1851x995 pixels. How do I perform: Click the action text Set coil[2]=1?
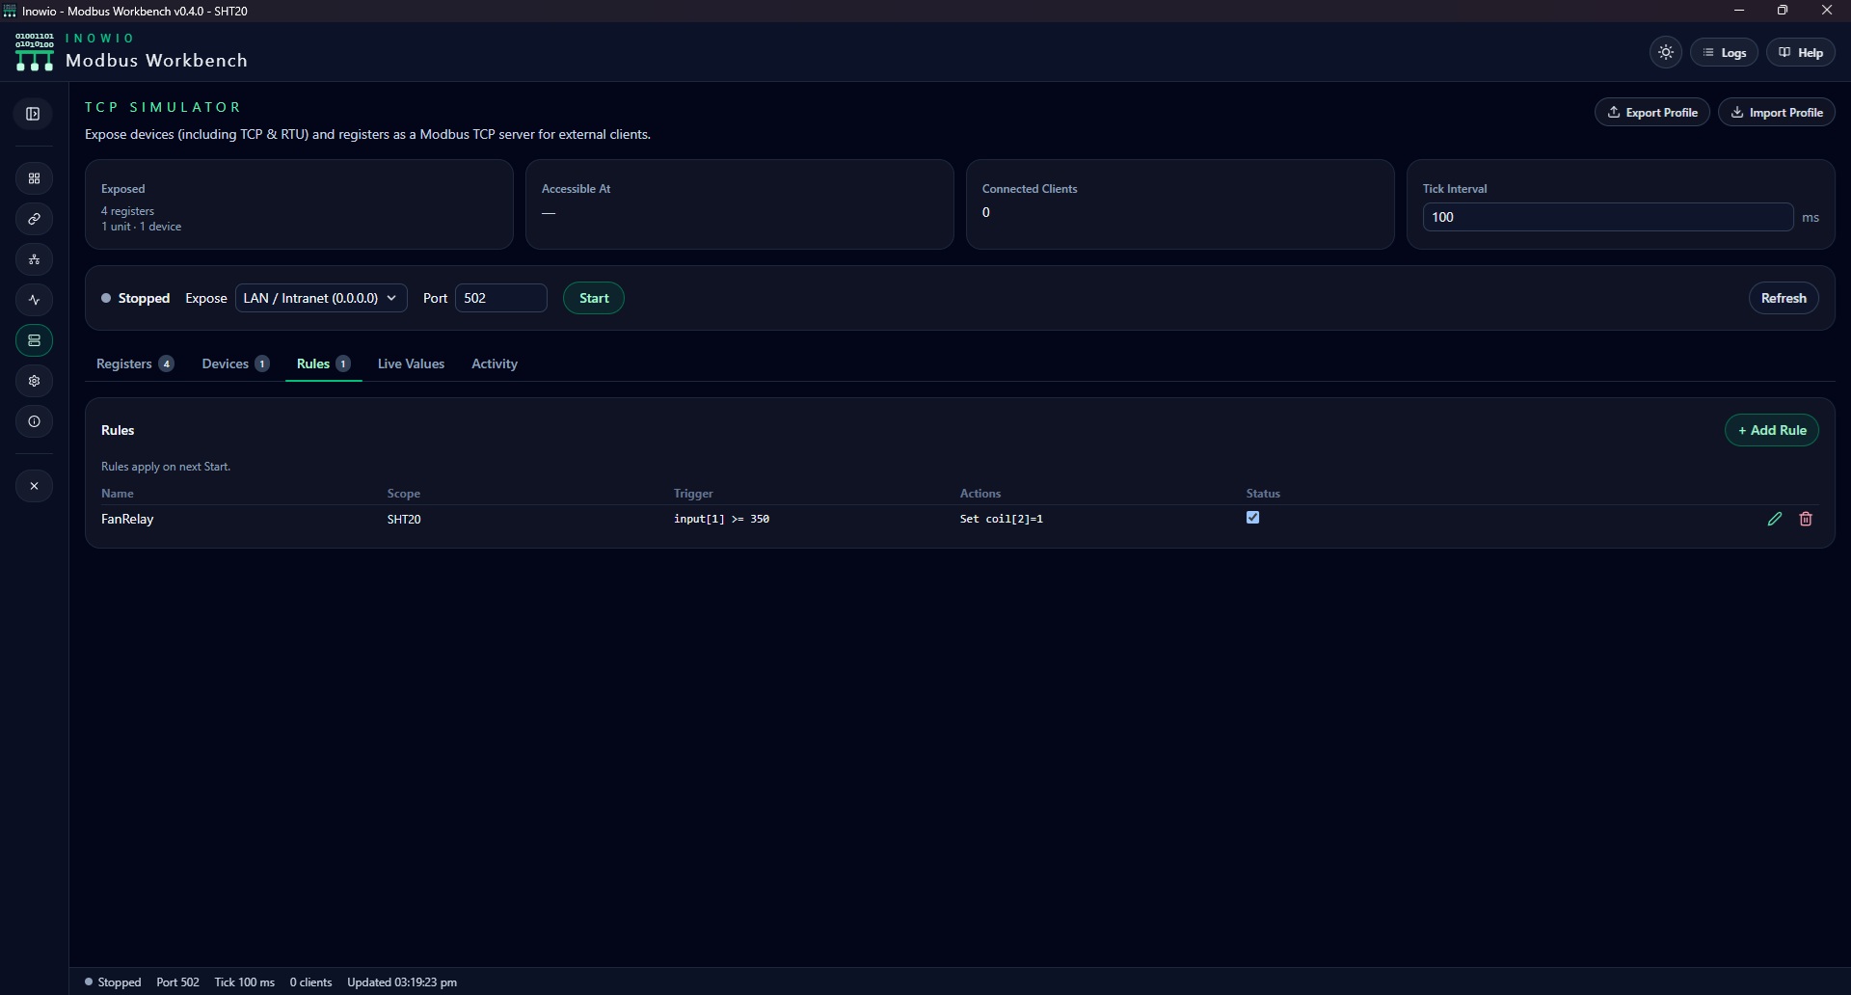pyautogui.click(x=1002, y=519)
